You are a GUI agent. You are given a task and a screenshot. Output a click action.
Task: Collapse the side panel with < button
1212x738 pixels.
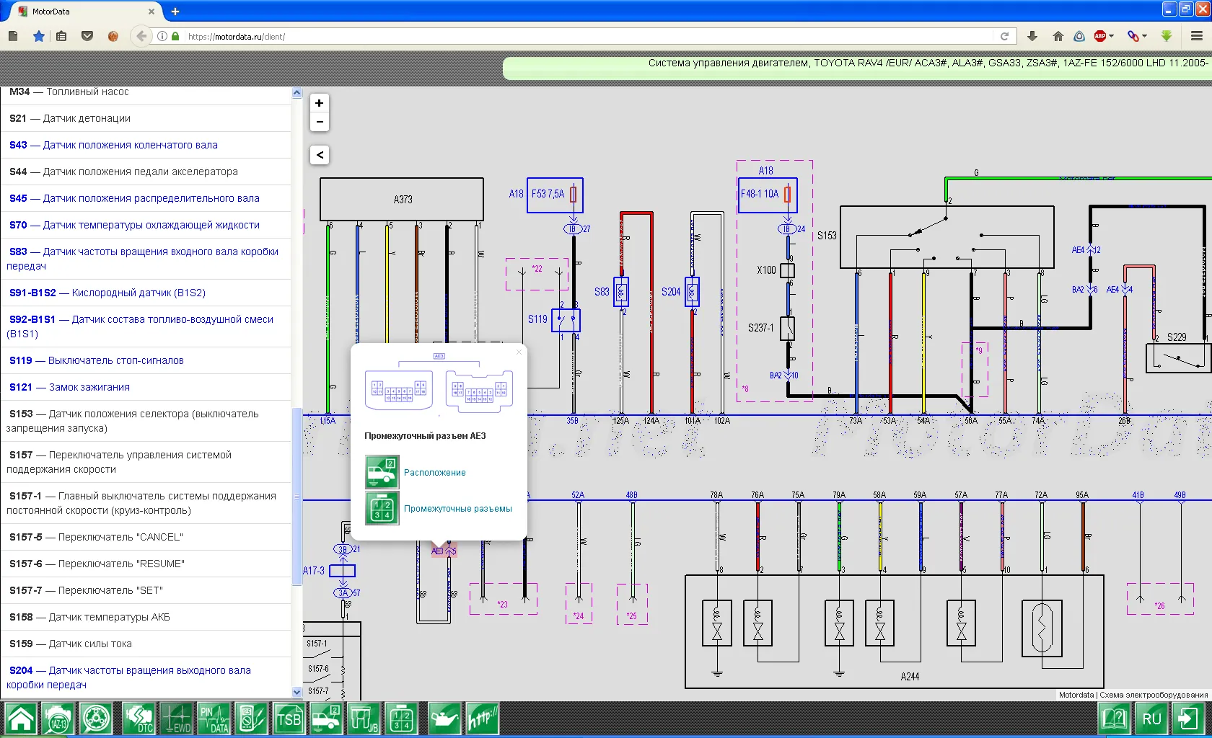pyautogui.click(x=320, y=154)
